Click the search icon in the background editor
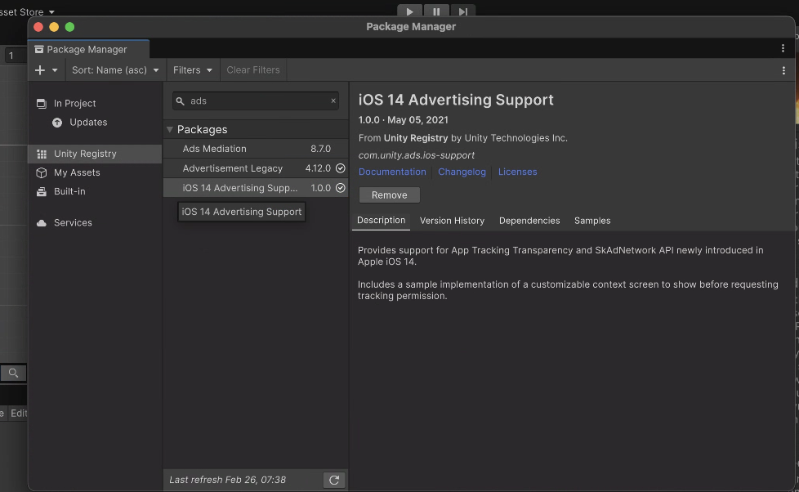 13,373
